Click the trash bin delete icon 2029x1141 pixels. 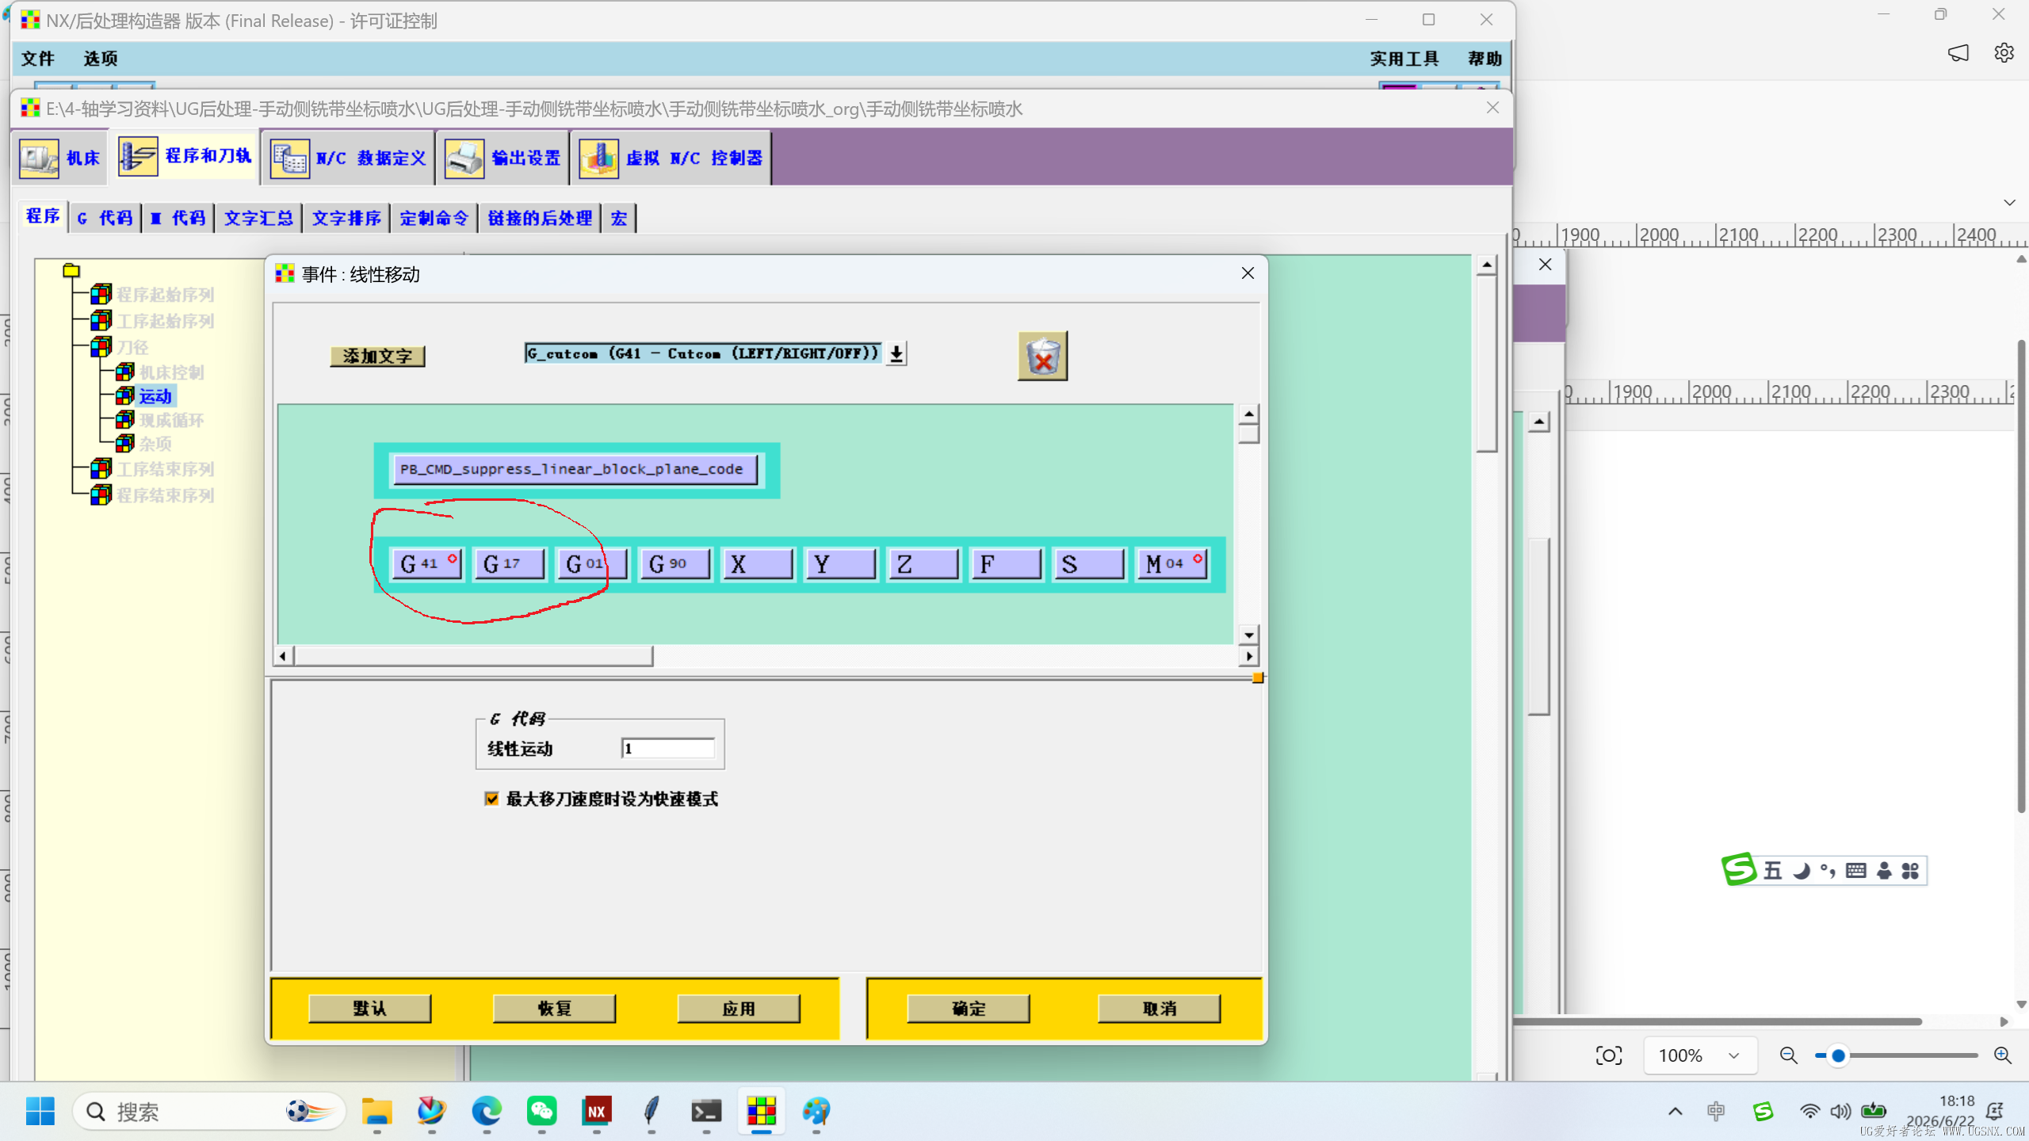coord(1042,357)
